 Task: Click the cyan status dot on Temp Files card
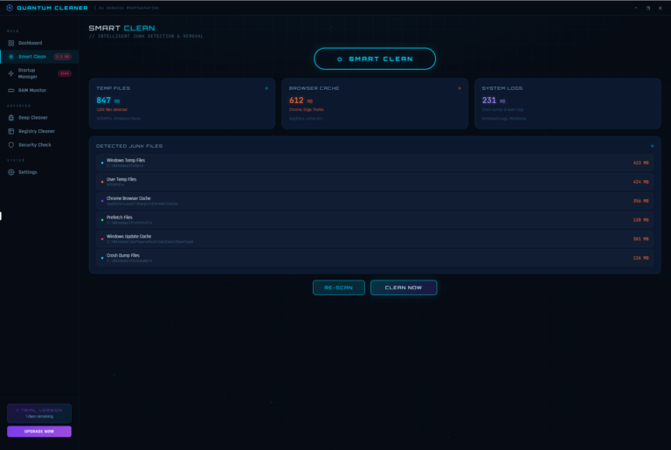pyautogui.click(x=266, y=88)
